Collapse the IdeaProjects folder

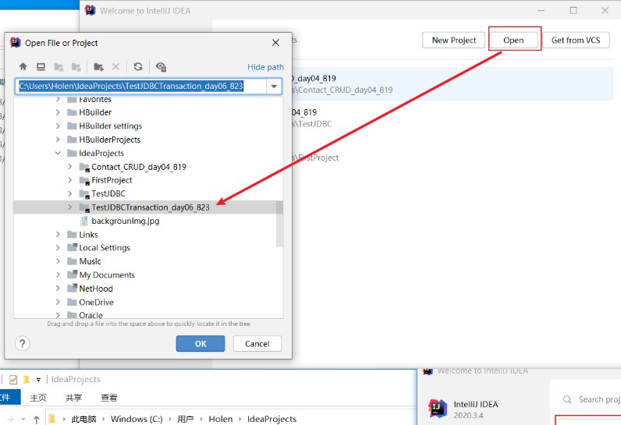58,153
